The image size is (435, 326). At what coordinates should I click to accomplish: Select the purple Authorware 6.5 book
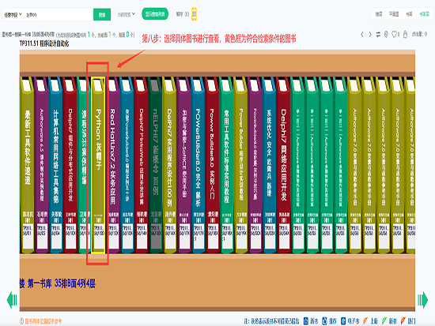(42, 165)
